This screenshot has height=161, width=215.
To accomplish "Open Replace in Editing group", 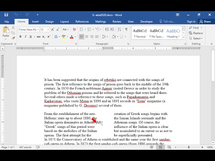I will coord(196,33).
